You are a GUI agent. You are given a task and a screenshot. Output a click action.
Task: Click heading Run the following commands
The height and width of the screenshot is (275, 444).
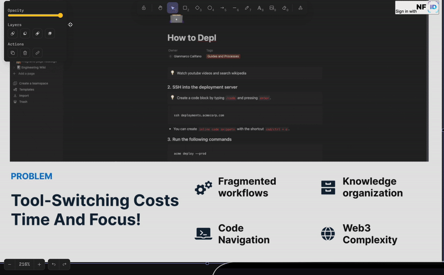[x=199, y=139]
